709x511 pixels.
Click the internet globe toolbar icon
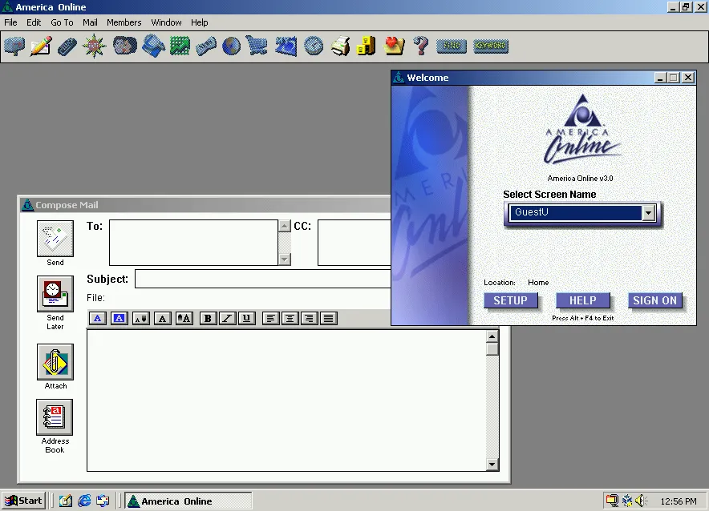point(232,46)
